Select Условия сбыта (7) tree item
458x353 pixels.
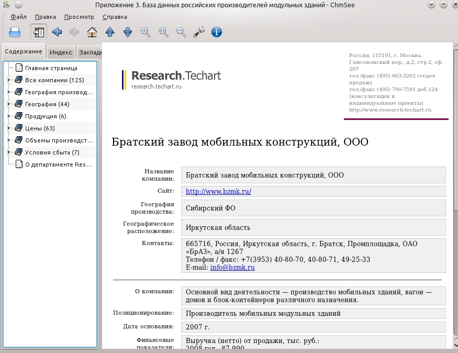tap(52, 152)
